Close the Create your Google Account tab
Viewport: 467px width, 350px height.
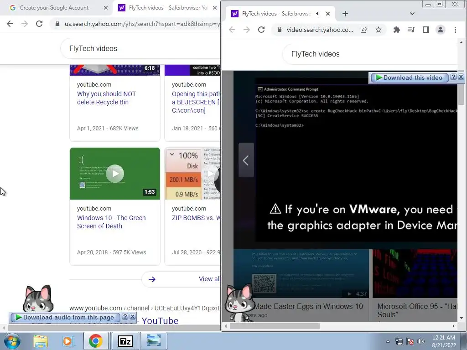click(106, 8)
